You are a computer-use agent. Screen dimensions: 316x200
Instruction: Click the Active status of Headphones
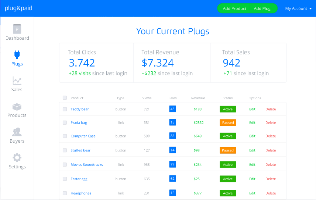pyautogui.click(x=228, y=193)
